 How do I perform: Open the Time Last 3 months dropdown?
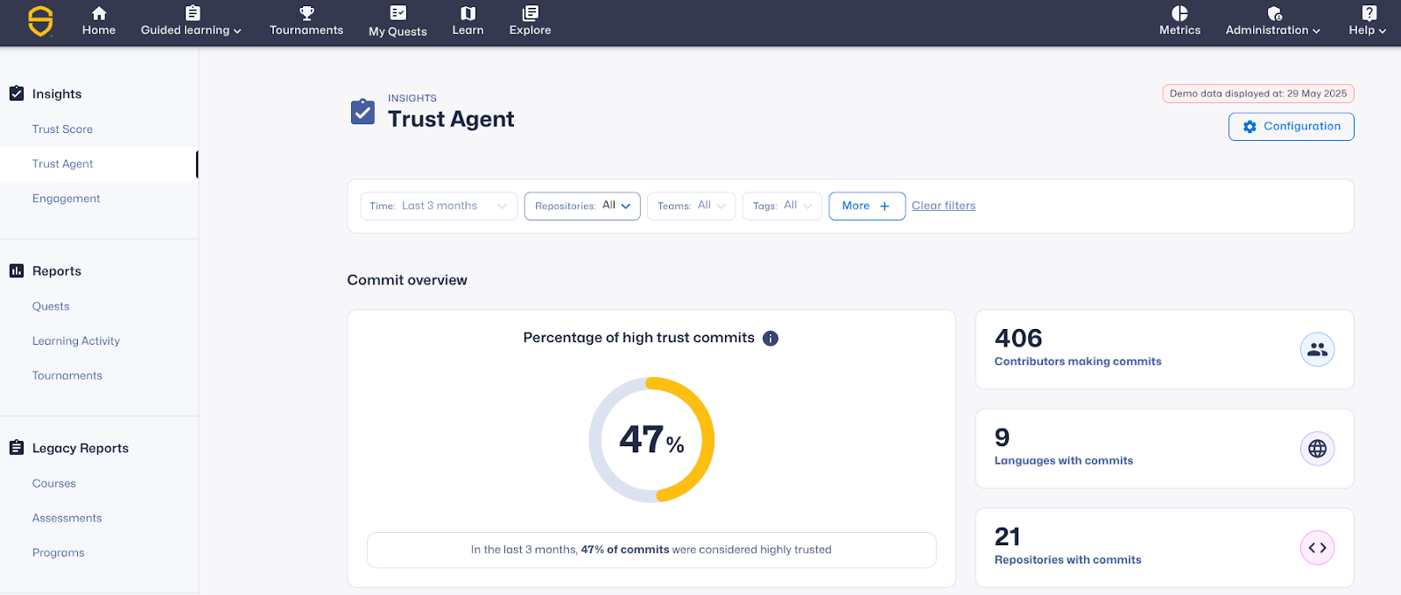439,206
